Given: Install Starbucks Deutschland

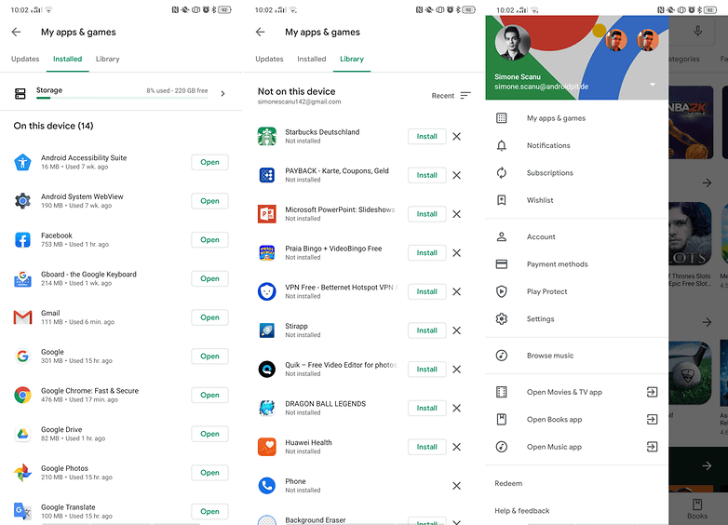Looking at the screenshot, I should [x=426, y=137].
